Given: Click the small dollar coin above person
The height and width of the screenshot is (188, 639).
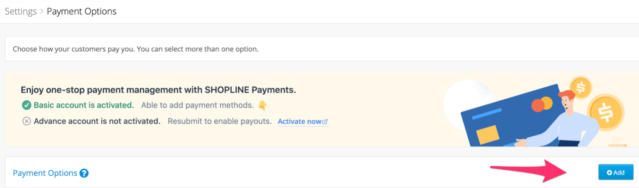Looking at the screenshot, I should point(580,88).
